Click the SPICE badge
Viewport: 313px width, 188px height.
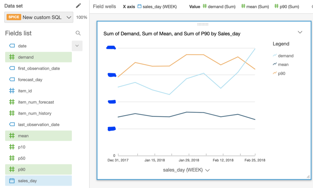(14, 17)
